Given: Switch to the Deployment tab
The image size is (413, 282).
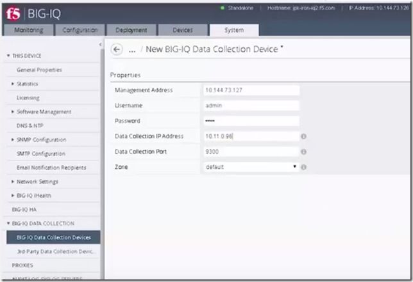Looking at the screenshot, I should click(131, 30).
